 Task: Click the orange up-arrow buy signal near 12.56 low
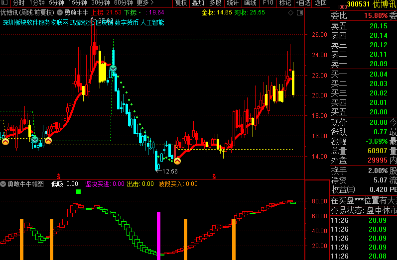177,160
